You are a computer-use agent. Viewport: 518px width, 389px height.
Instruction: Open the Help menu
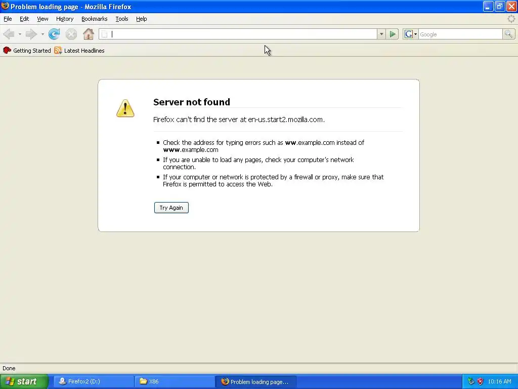click(x=142, y=19)
